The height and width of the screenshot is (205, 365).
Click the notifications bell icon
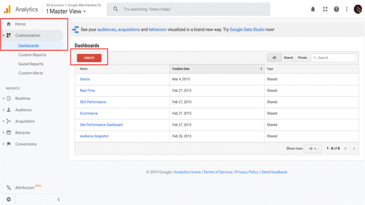coord(313,9)
